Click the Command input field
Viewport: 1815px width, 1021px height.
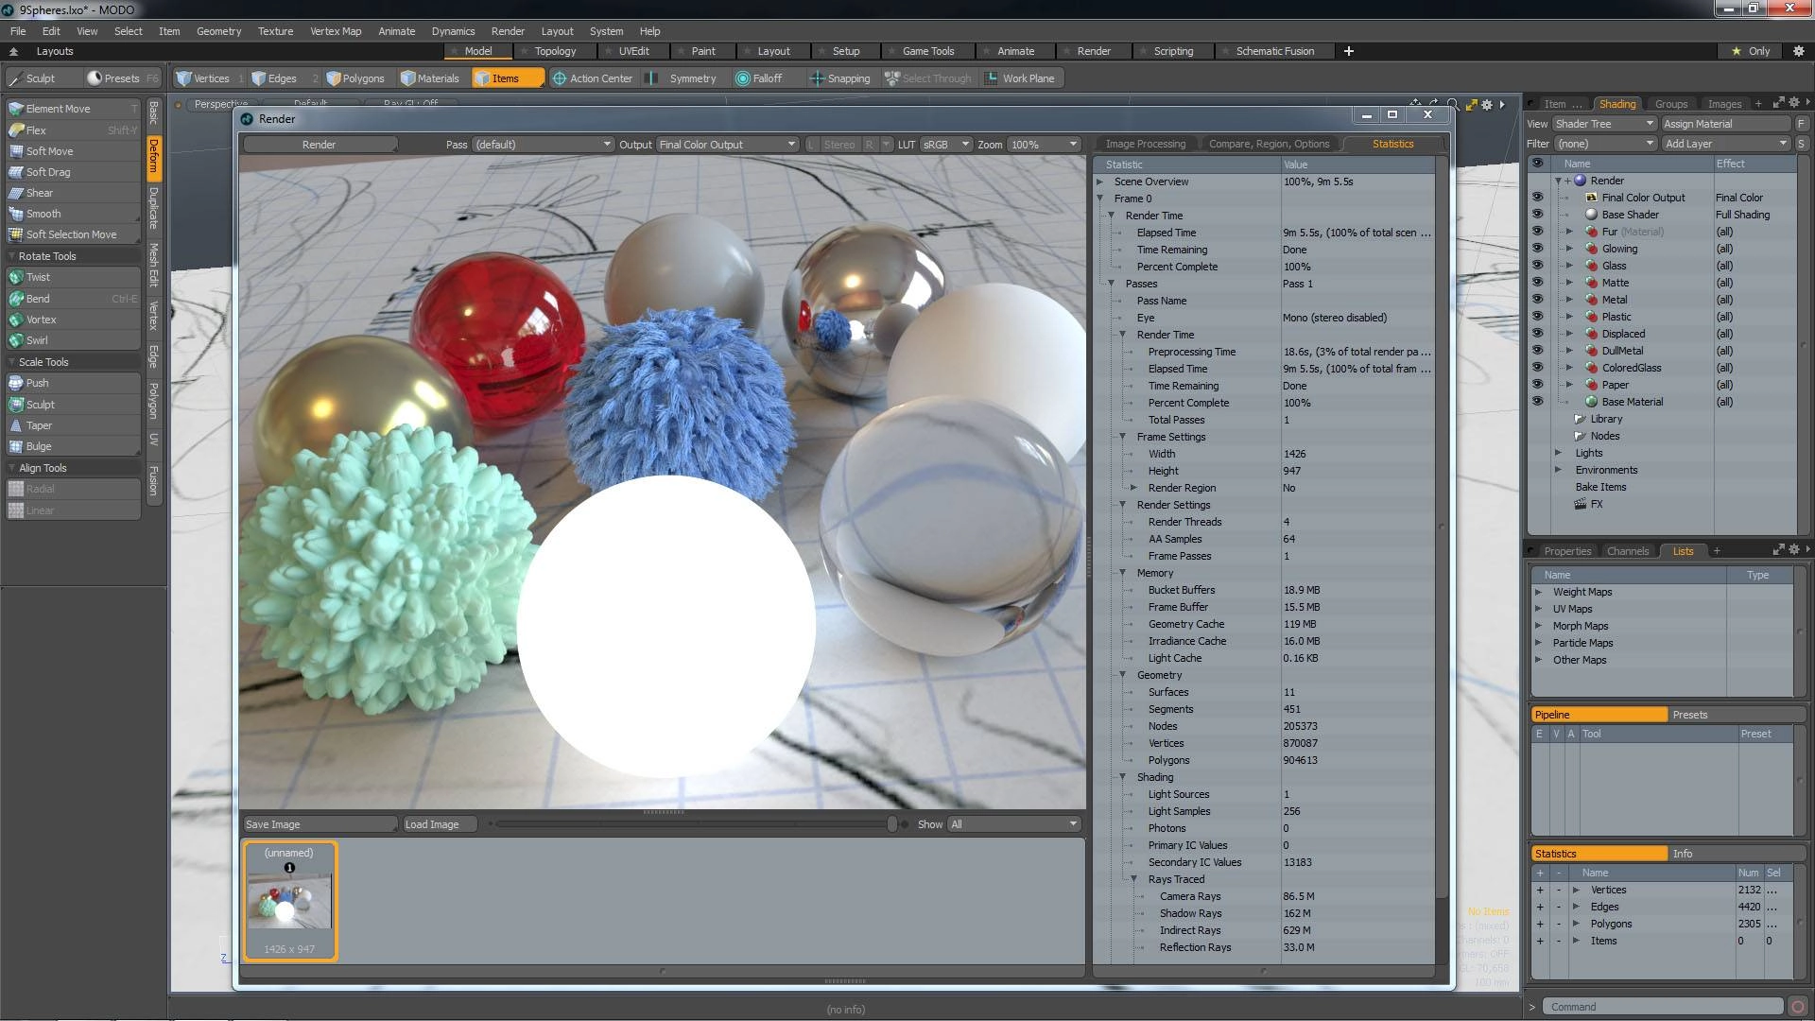click(x=1662, y=1007)
